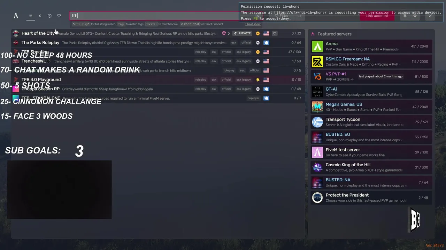Image resolution: width=446 pixels, height=250 pixels.
Task: Click Heart of the City server avatar
Action: (16, 33)
